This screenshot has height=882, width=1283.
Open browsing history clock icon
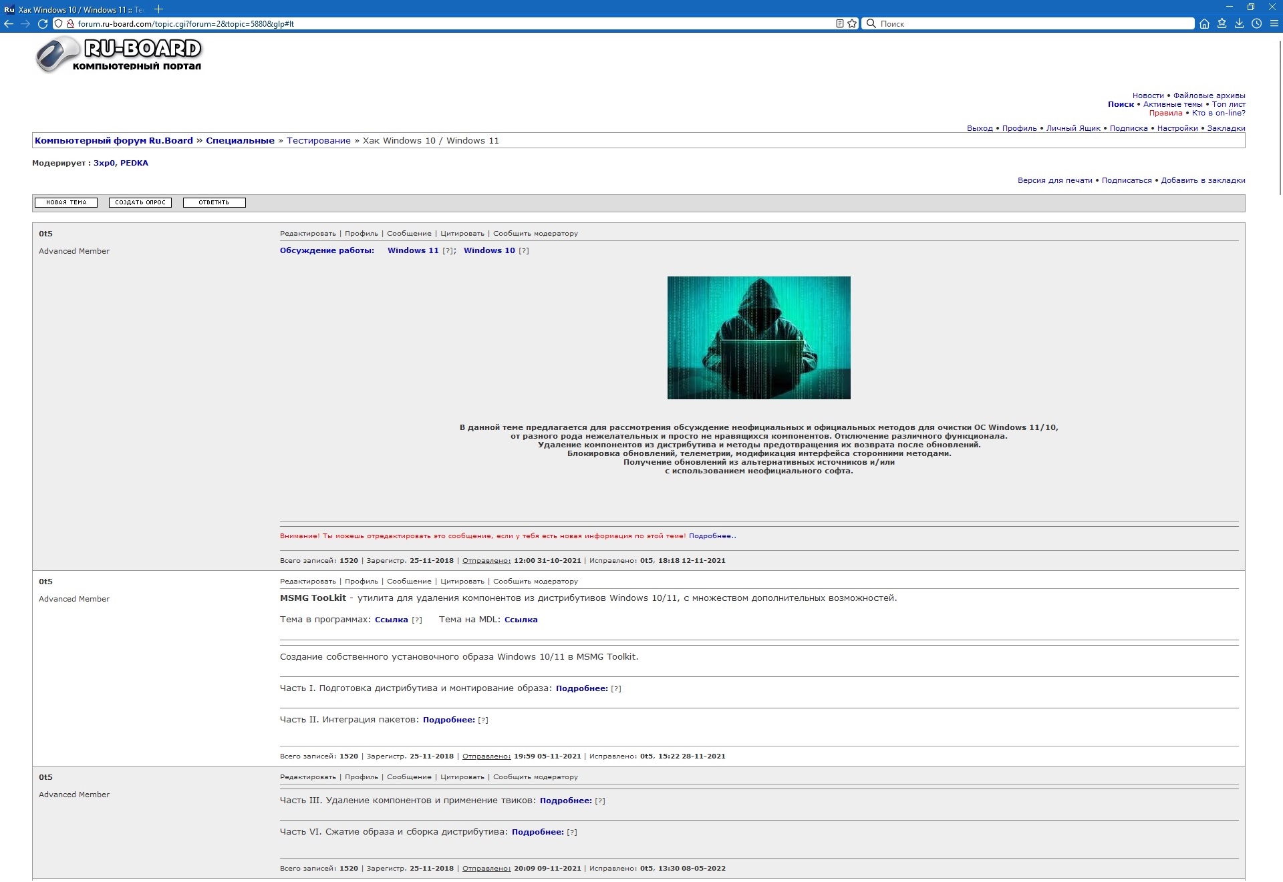coord(1256,23)
